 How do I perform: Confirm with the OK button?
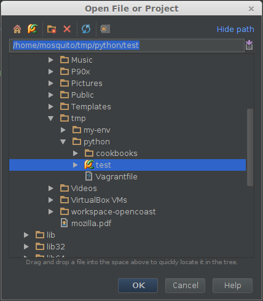click(x=138, y=286)
